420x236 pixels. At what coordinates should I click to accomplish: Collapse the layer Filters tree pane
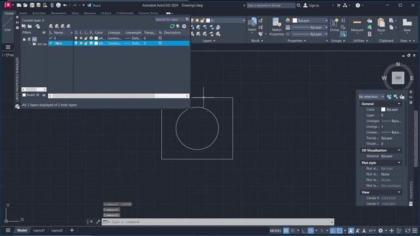click(x=44, y=32)
